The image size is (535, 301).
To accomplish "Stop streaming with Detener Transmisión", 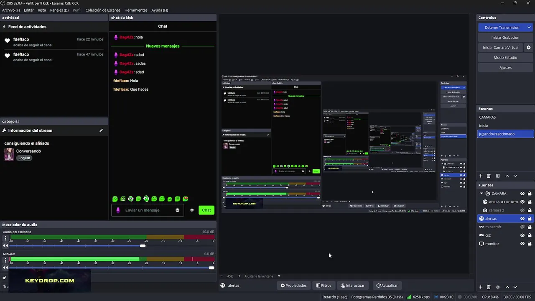I will coord(502,28).
